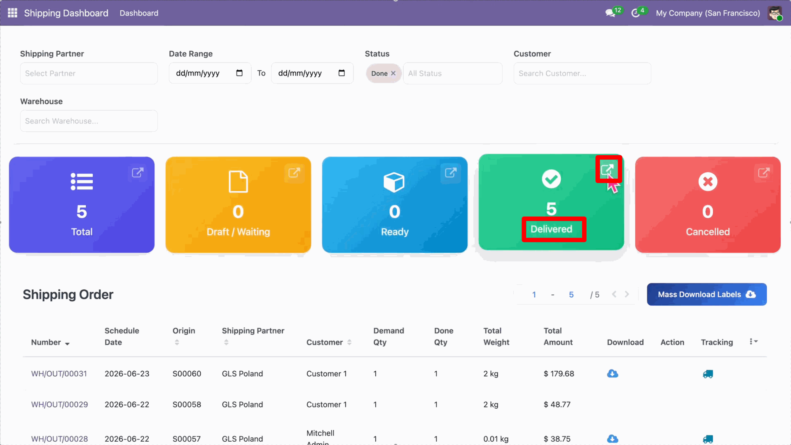Image resolution: width=791 pixels, height=445 pixels.
Task: Click the Total Amount column header
Action: (x=558, y=336)
